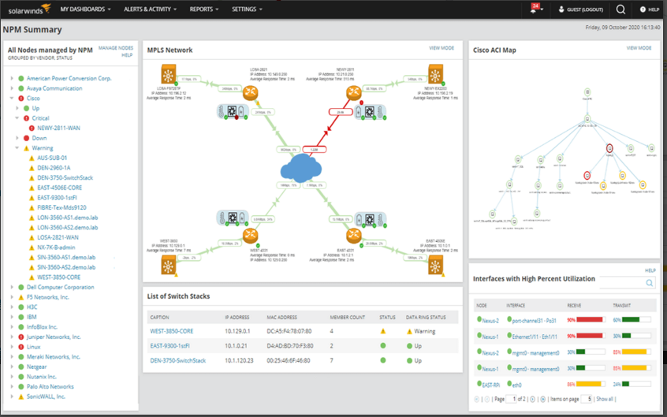
Task: Click the WEST-4331 router icon on the MPLS map
Action: [251, 236]
